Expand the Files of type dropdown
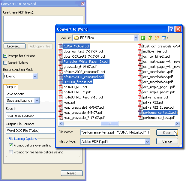 point(147,141)
